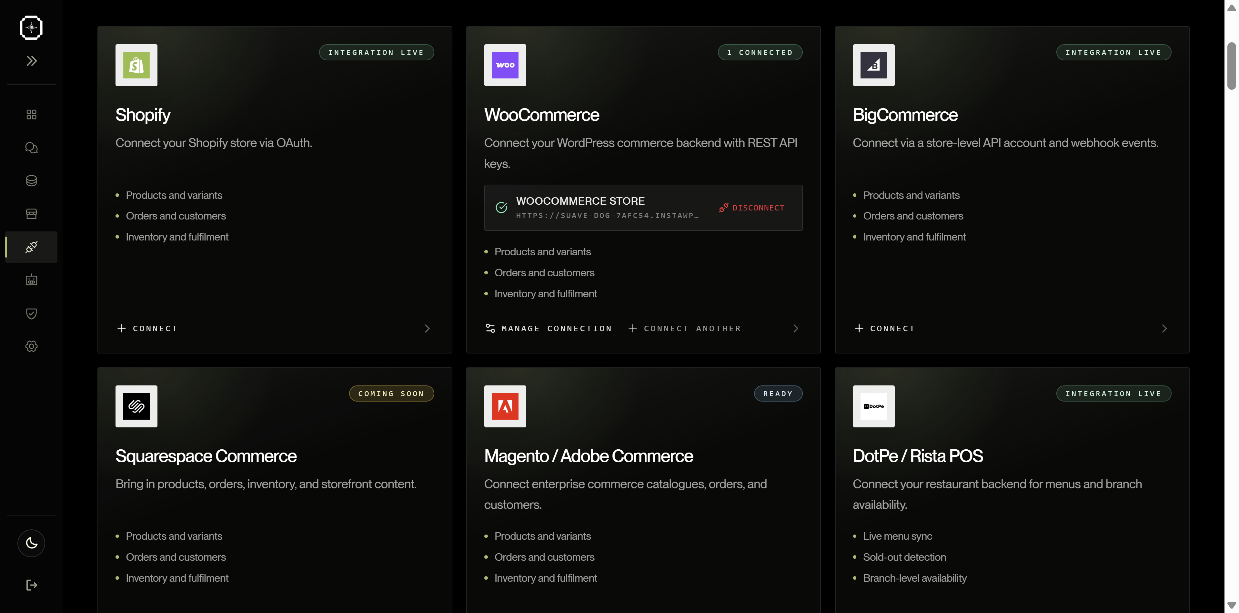Disconnect the WooCommerce store

tap(751, 207)
